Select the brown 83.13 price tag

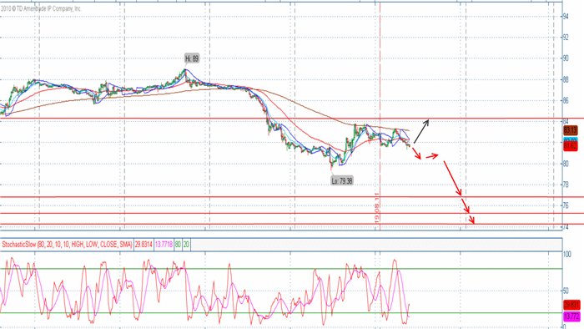570,130
